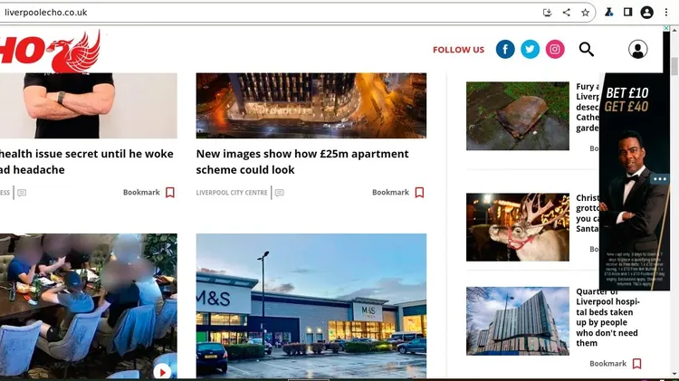Open the Liverpool Echo Facebook page icon
Screen dimensions: 679x381
pyautogui.click(x=505, y=50)
